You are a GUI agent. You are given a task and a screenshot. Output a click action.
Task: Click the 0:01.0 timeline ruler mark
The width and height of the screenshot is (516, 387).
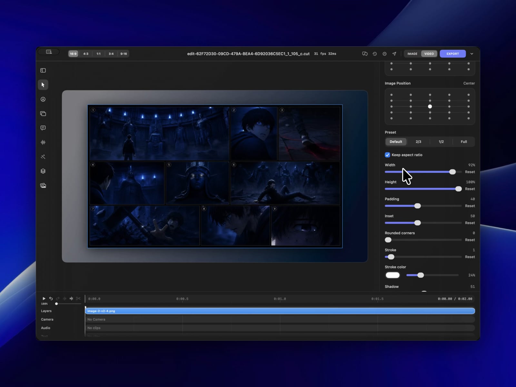pyautogui.click(x=280, y=299)
